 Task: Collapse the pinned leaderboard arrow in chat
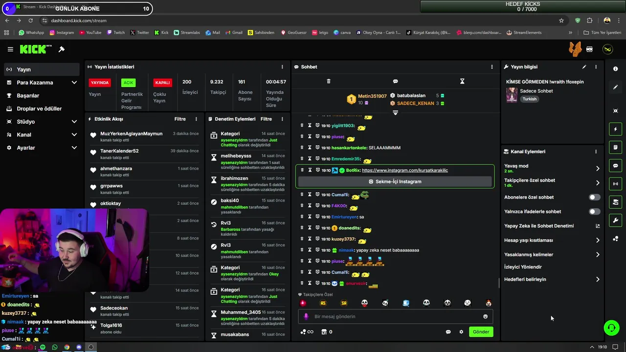[395, 112]
